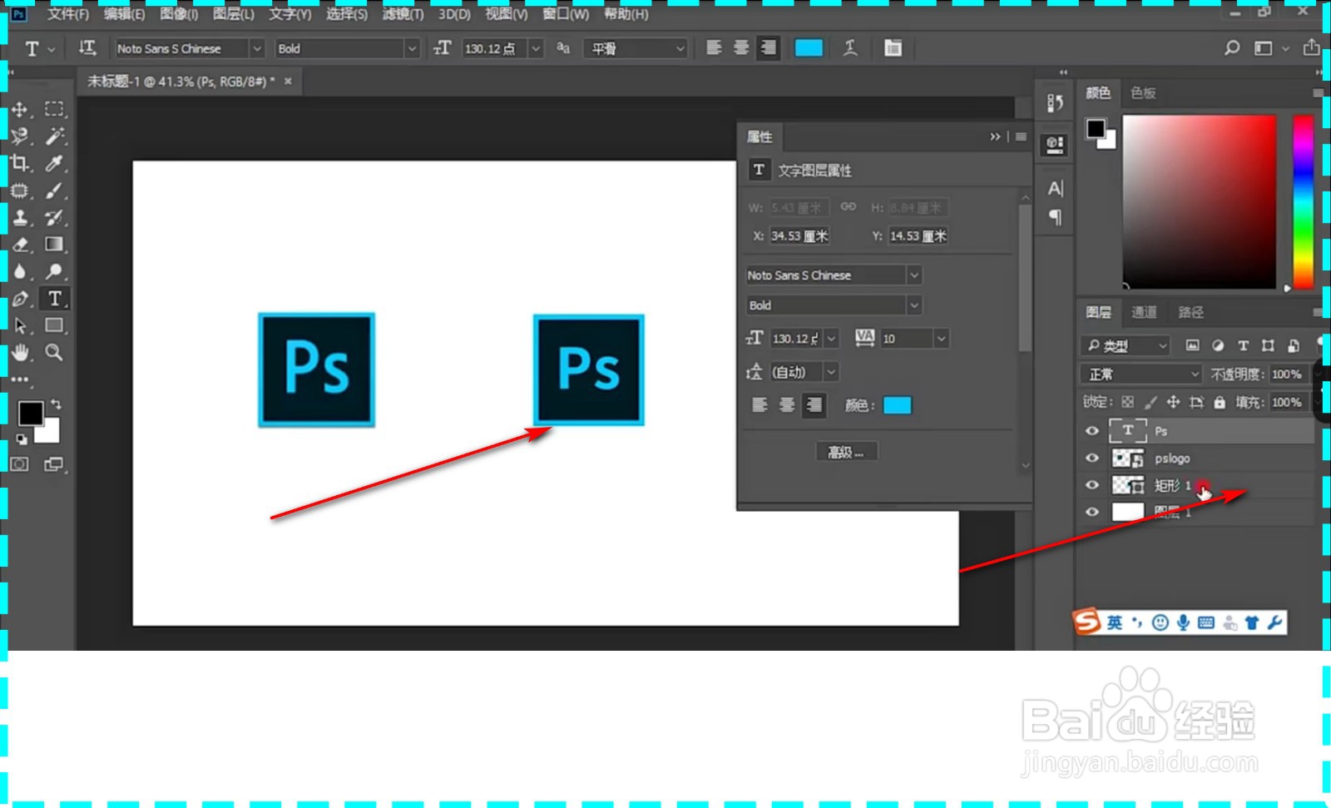Select the Rectangle shape tool
The image size is (1331, 808).
[x=54, y=325]
